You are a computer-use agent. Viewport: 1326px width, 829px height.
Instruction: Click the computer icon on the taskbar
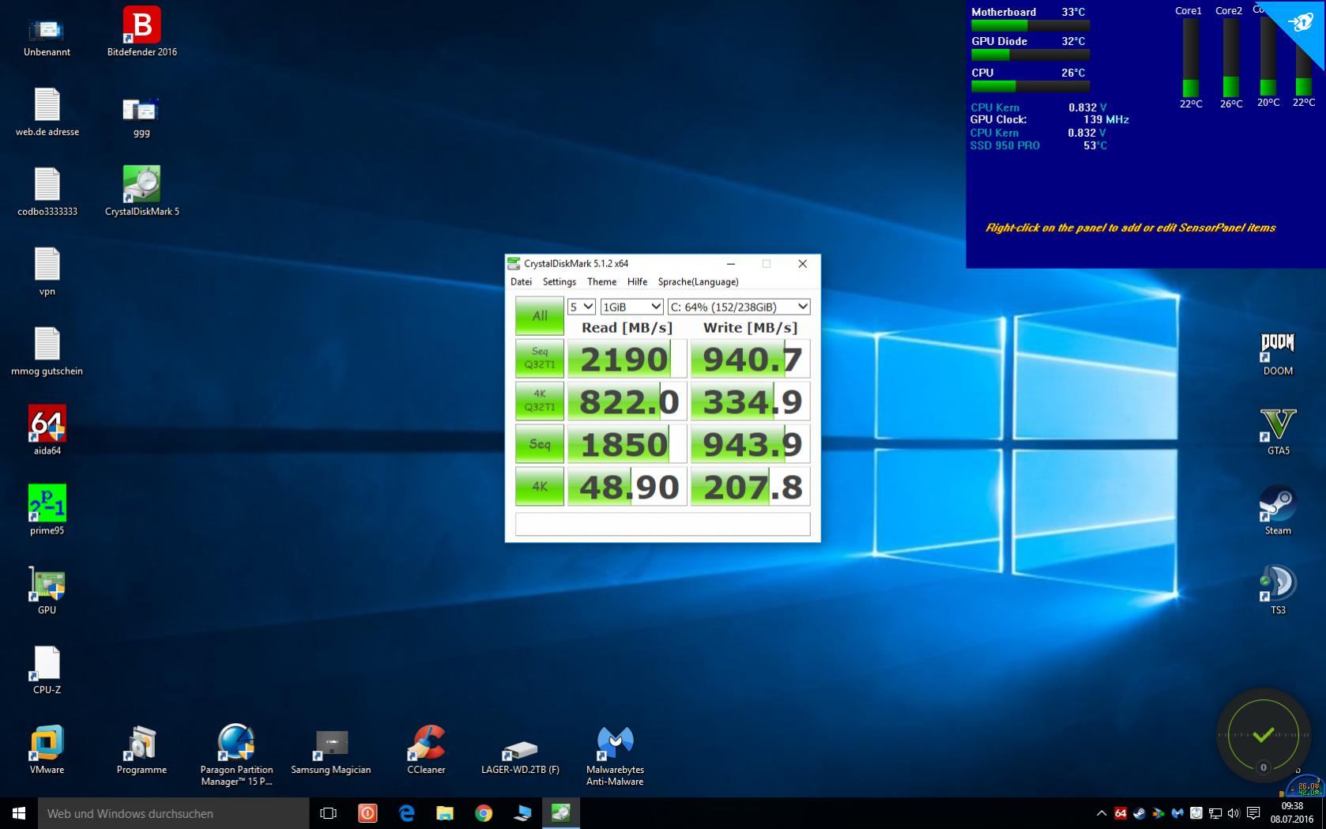click(522, 813)
